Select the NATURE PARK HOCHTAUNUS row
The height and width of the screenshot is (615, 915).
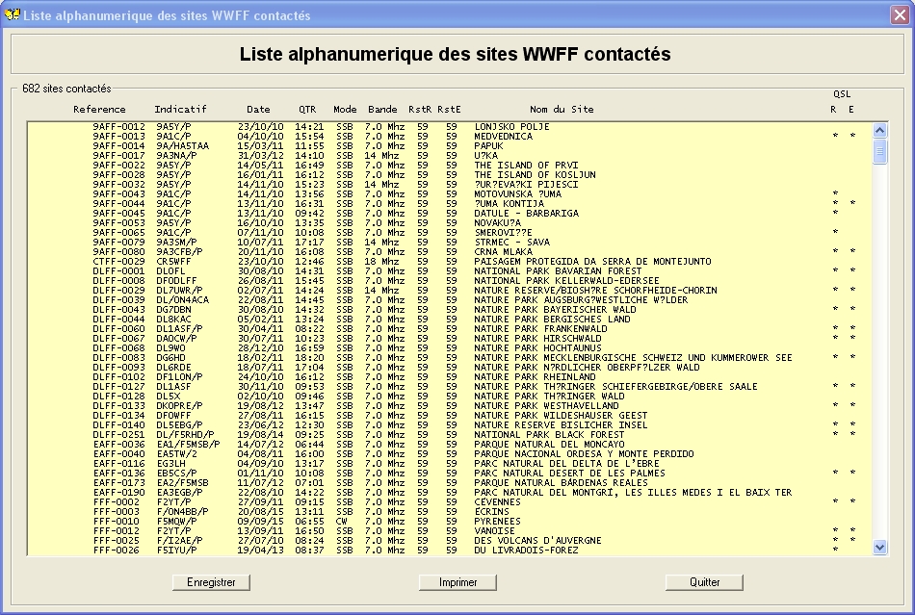pyautogui.click(x=450, y=348)
